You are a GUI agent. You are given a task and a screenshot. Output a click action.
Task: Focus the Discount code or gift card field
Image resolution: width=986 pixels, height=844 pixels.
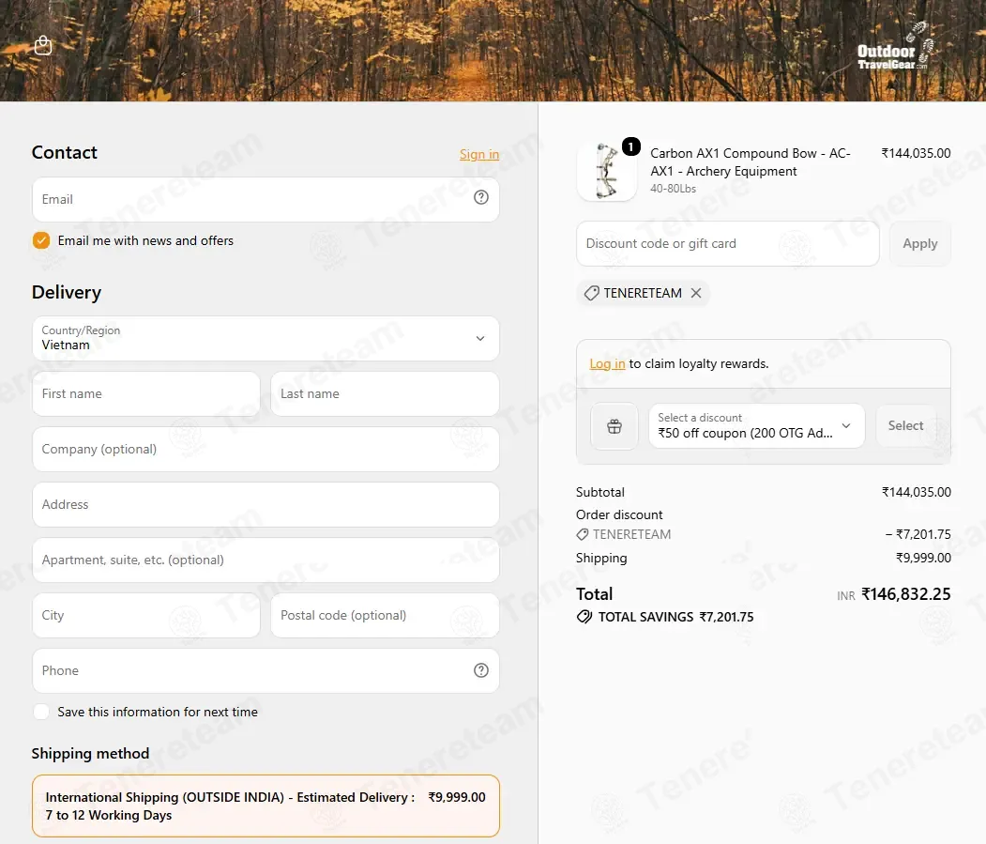(728, 243)
